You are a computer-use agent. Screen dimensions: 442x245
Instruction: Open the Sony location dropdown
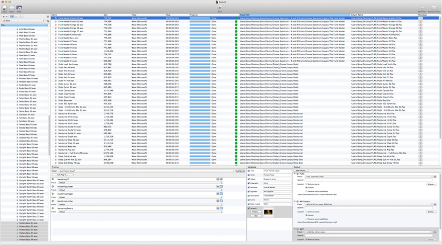pyautogui.click(x=24, y=21)
